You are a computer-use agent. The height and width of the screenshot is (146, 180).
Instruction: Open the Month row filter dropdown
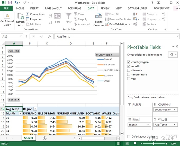pyautogui.click(x=20, y=113)
